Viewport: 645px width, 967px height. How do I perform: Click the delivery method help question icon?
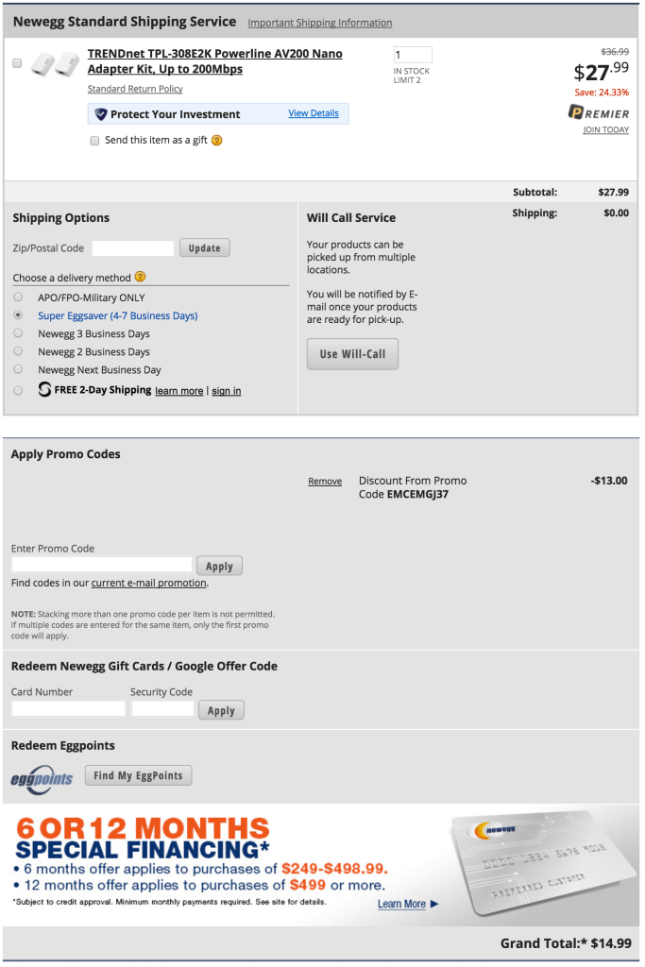(x=141, y=278)
